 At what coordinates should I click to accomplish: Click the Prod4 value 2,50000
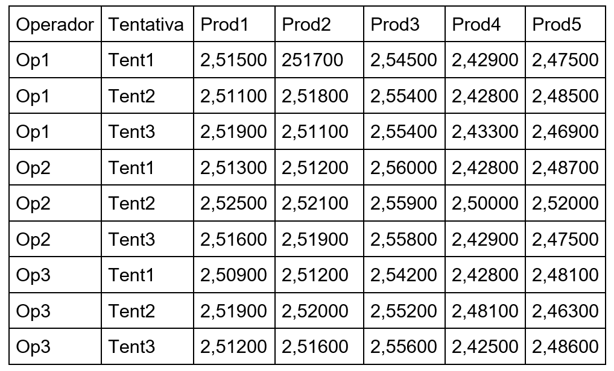tap(485, 204)
